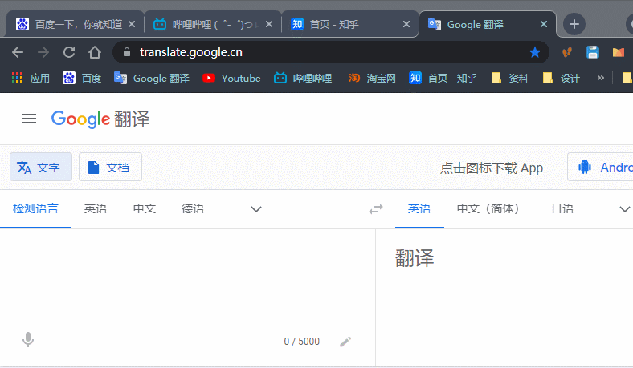This screenshot has width=633, height=368.
Task: Click the 0 / 5000 character counter
Action: pyautogui.click(x=301, y=342)
